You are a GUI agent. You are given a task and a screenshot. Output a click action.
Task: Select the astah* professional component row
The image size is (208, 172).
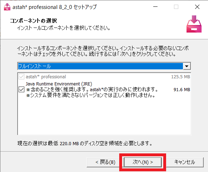(x=104, y=77)
